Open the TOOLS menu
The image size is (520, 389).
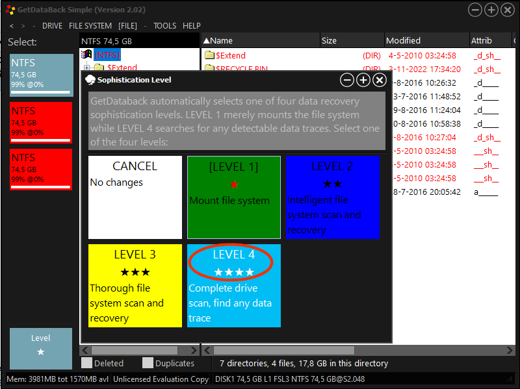(165, 26)
